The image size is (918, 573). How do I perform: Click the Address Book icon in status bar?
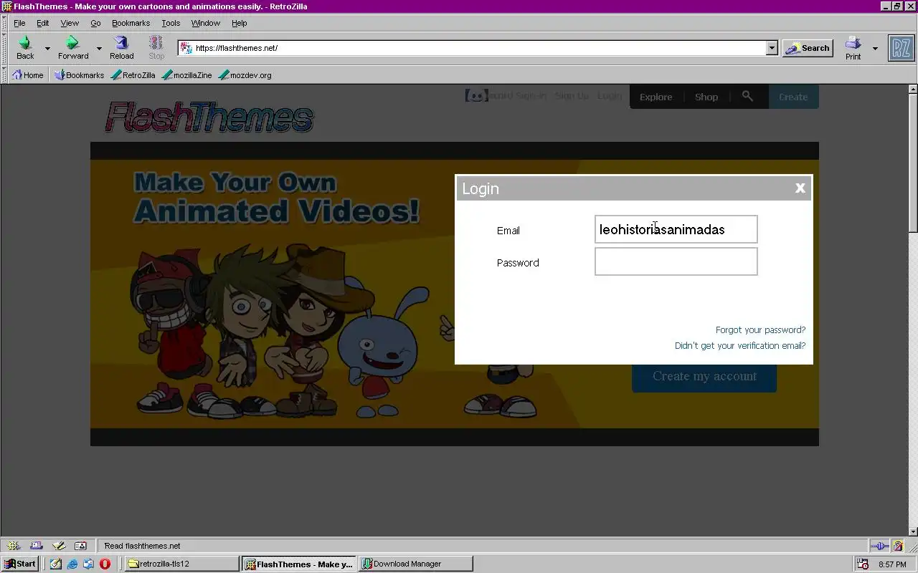click(80, 546)
